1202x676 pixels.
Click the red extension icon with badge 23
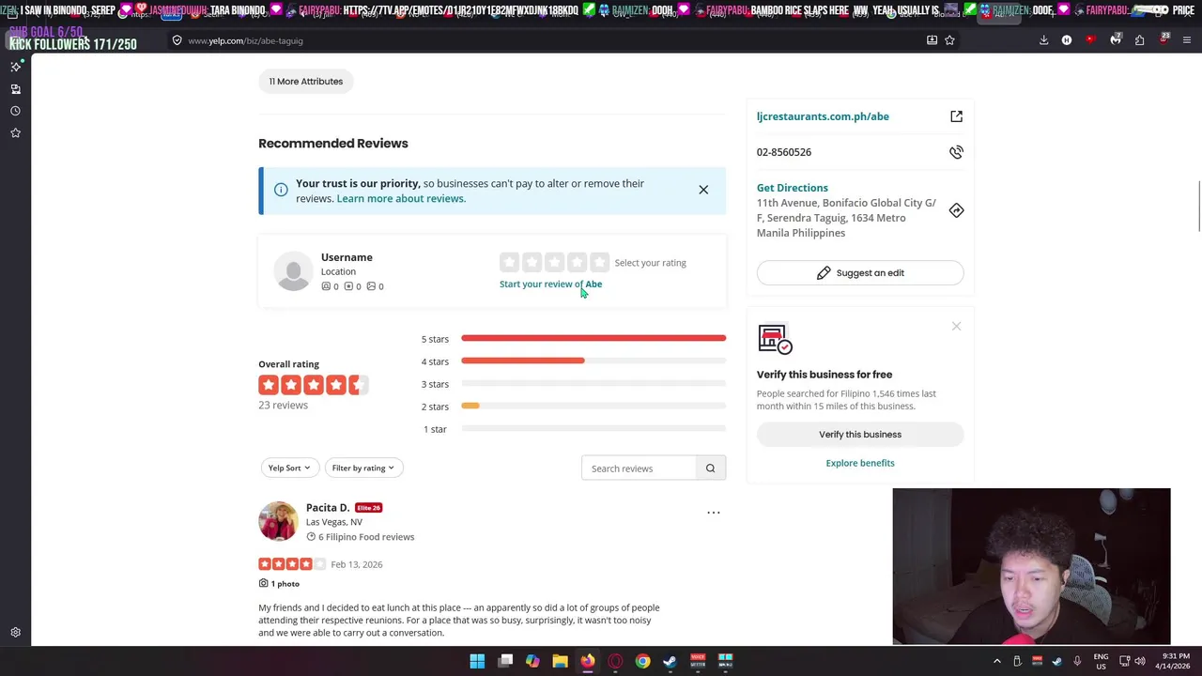(1163, 40)
